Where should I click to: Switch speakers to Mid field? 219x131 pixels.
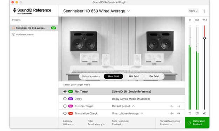(134, 76)
